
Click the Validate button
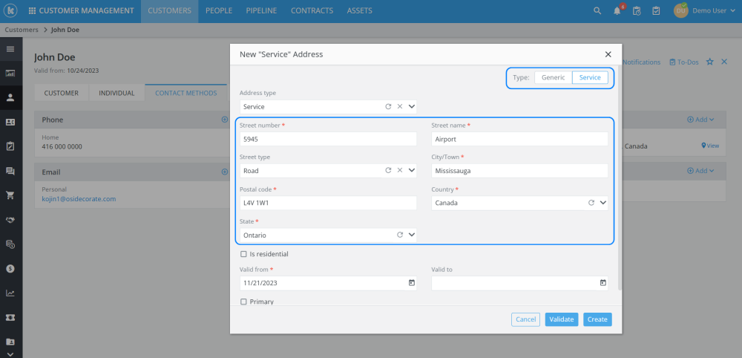(x=561, y=319)
